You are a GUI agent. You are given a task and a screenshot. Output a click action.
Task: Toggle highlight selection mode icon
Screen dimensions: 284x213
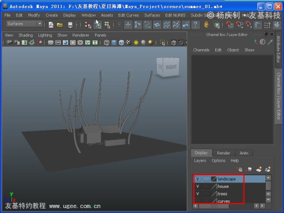(216, 25)
